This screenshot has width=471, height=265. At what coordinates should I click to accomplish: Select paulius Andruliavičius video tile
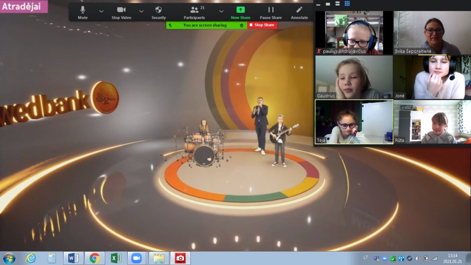(354, 33)
